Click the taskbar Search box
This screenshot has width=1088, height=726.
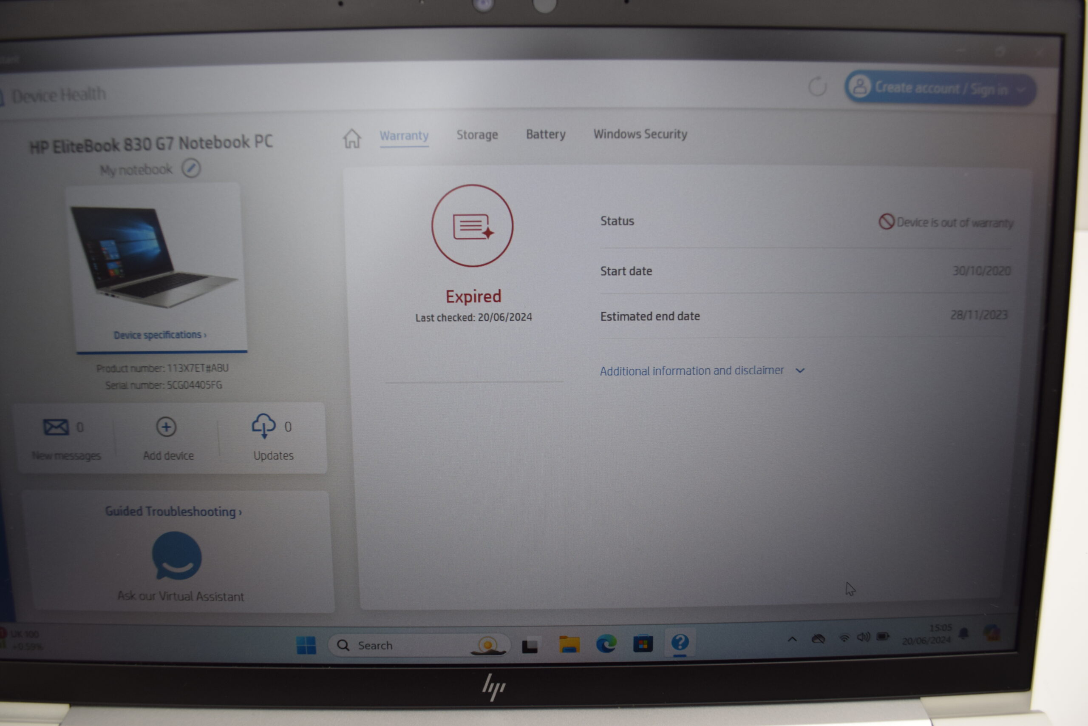[419, 645]
